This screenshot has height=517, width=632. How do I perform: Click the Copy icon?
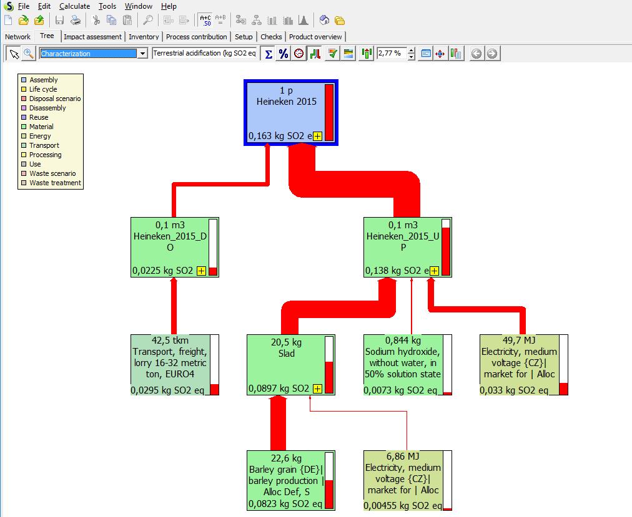[x=111, y=20]
